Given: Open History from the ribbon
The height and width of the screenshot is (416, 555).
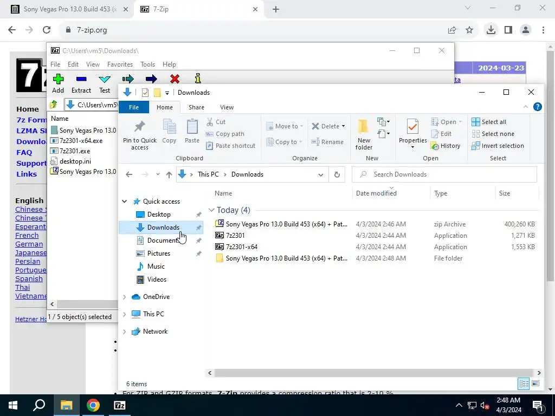Looking at the screenshot, I should (446, 146).
